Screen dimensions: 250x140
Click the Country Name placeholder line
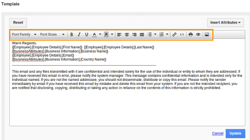click(59, 59)
